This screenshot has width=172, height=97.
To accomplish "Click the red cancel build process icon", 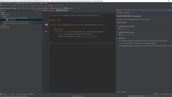I will coord(142,96).
